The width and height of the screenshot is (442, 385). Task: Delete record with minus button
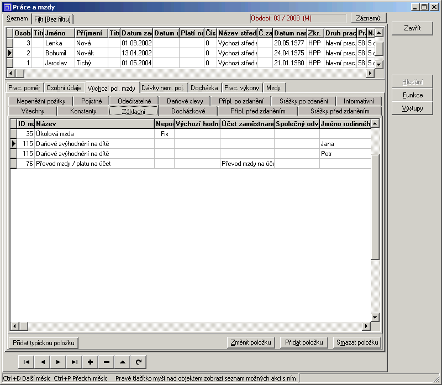(107, 362)
